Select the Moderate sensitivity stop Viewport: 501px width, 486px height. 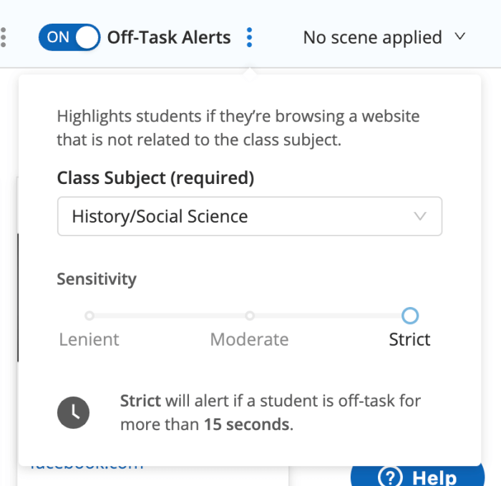(x=250, y=316)
